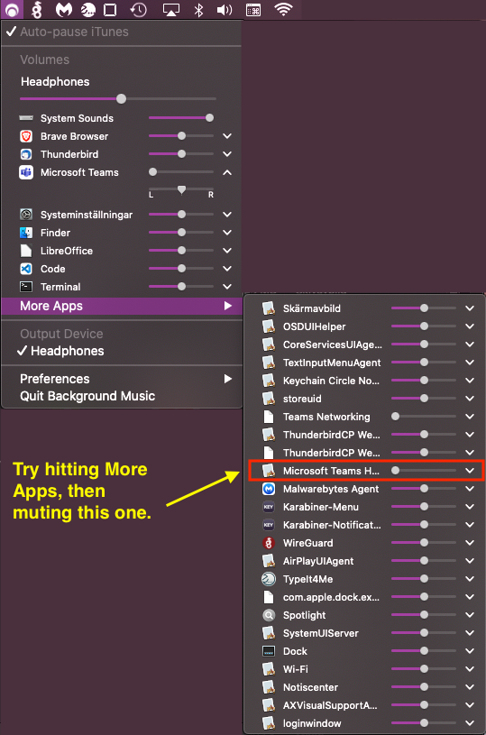Open the Preferences submenu

[122, 379]
